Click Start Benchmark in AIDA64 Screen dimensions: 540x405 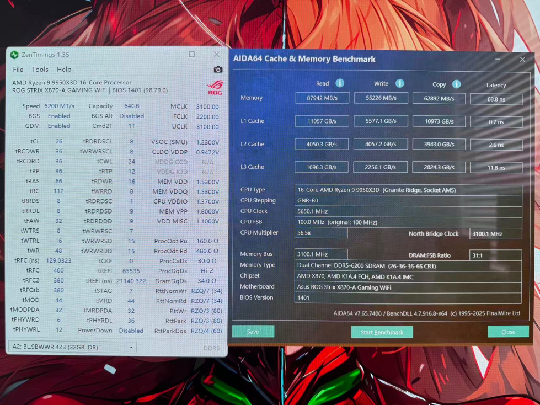pos(382,332)
